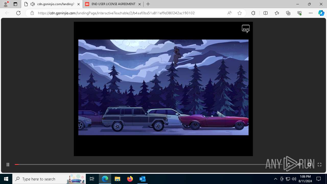The height and width of the screenshot is (184, 327).
Task: Switch to the cdn.goninjio.com tab
Action: [x=52, y=4]
